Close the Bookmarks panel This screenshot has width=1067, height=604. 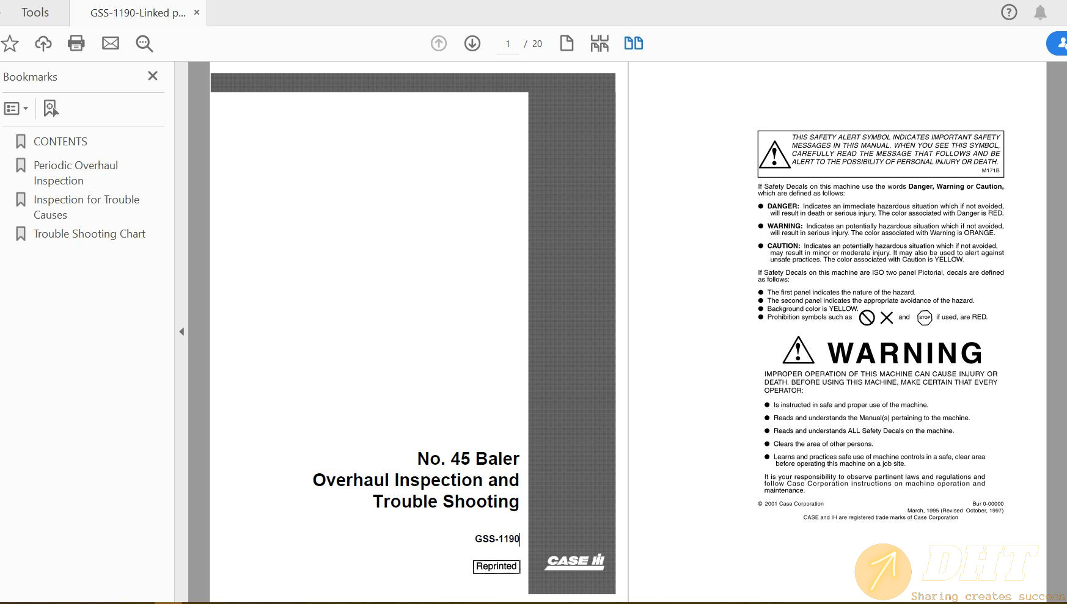[x=153, y=76]
